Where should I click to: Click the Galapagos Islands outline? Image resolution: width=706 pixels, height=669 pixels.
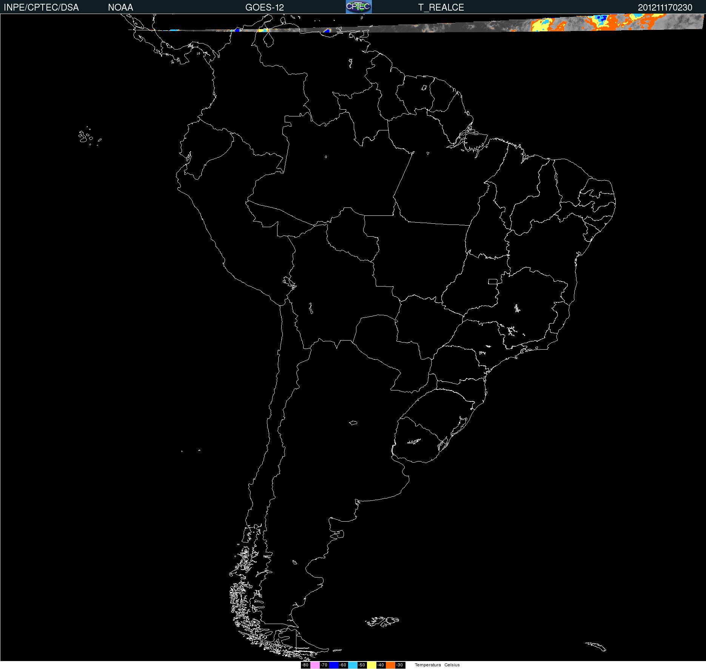(89, 136)
